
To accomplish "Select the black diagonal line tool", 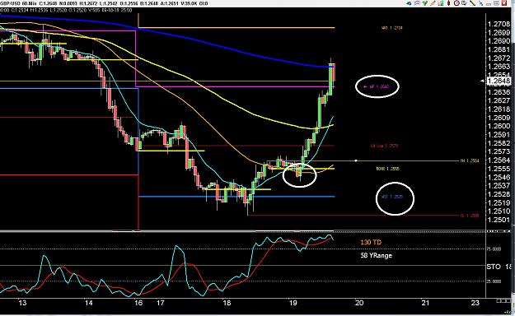I will (x=472, y=3).
